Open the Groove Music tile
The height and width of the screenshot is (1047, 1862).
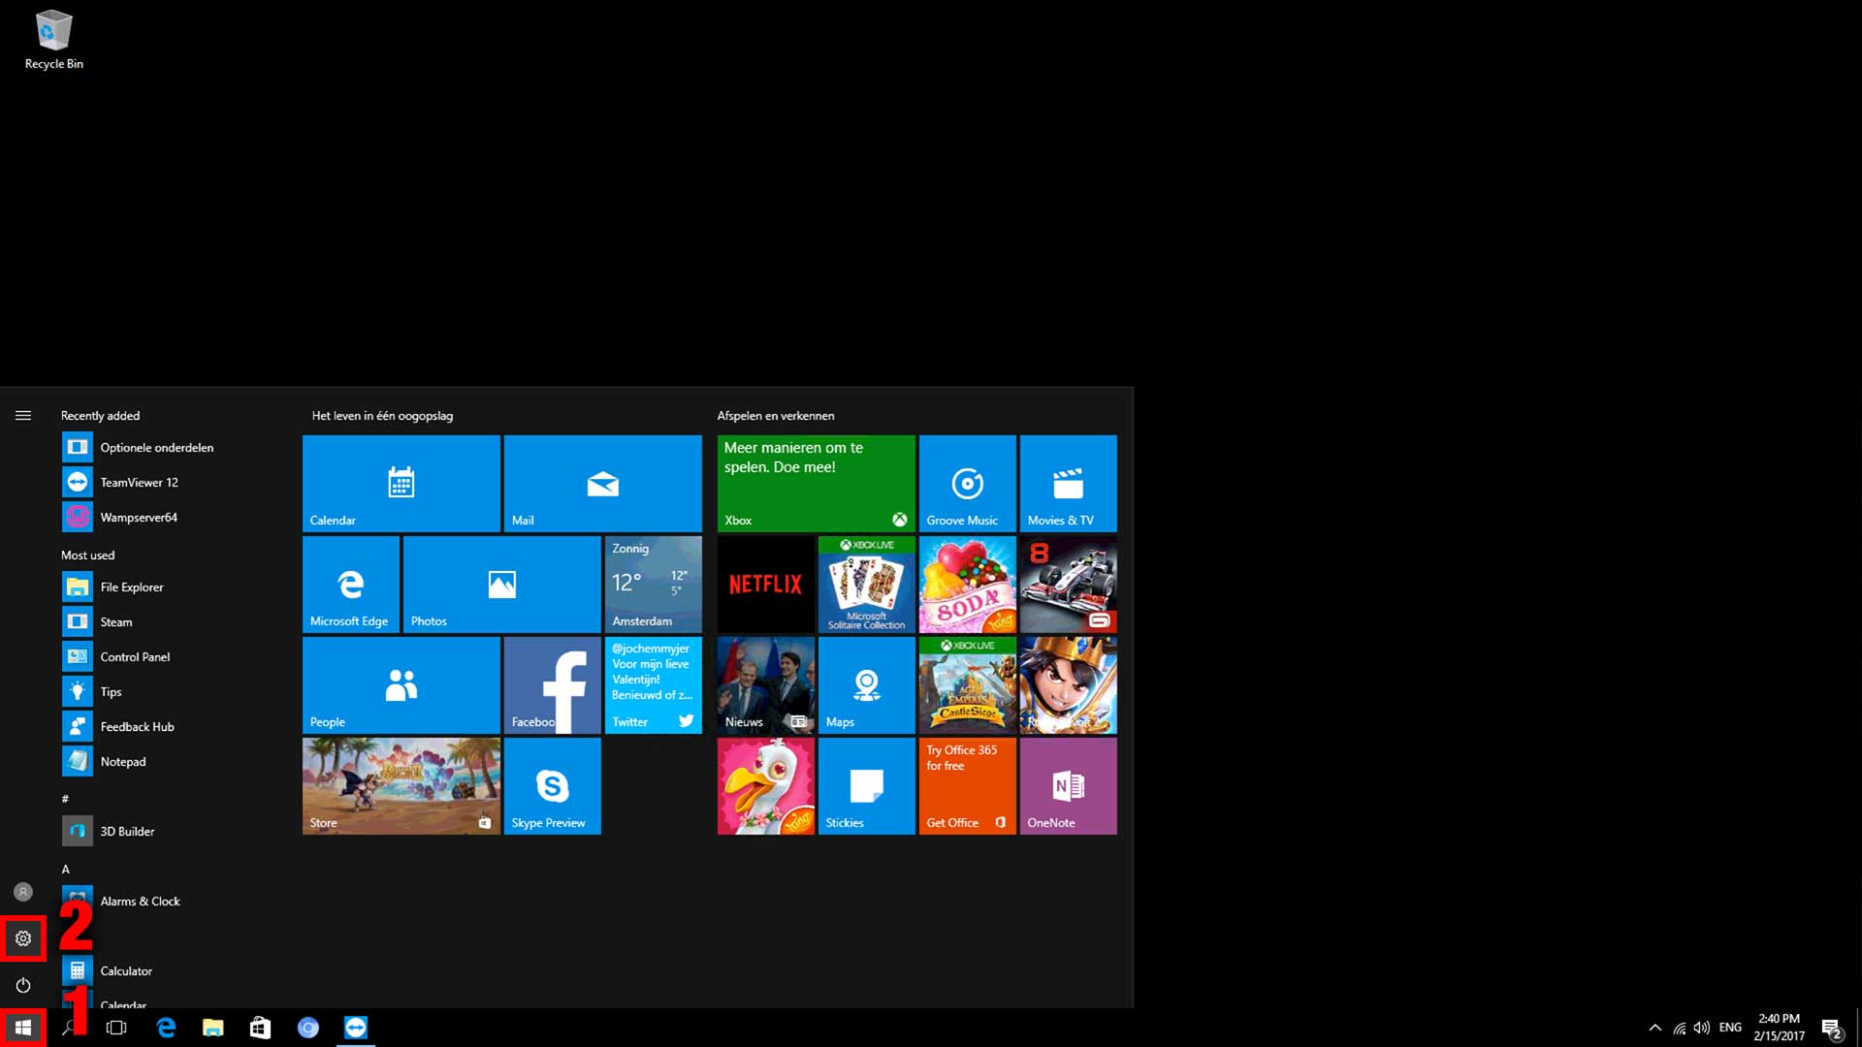pos(968,484)
